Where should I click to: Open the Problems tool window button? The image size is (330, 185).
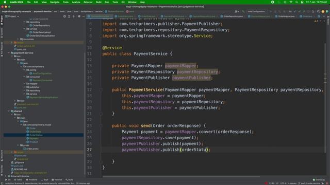tap(31, 180)
